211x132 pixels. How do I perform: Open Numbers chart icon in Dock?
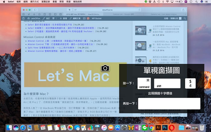90,127
